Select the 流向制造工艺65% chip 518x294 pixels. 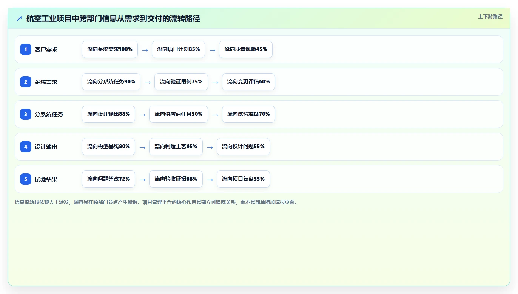point(176,147)
